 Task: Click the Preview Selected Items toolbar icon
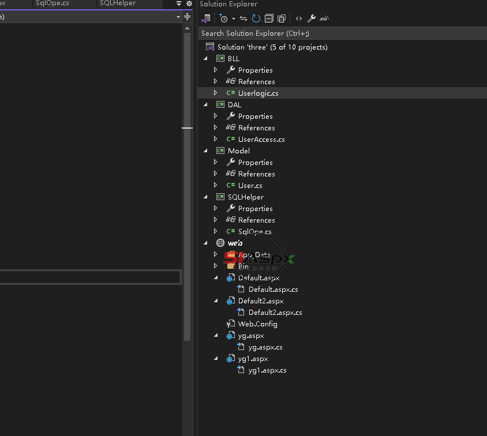pyautogui.click(x=324, y=18)
